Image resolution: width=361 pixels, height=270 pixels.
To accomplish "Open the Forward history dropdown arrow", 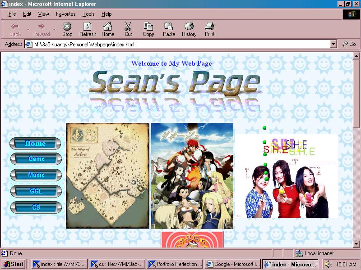I will coord(54,29).
